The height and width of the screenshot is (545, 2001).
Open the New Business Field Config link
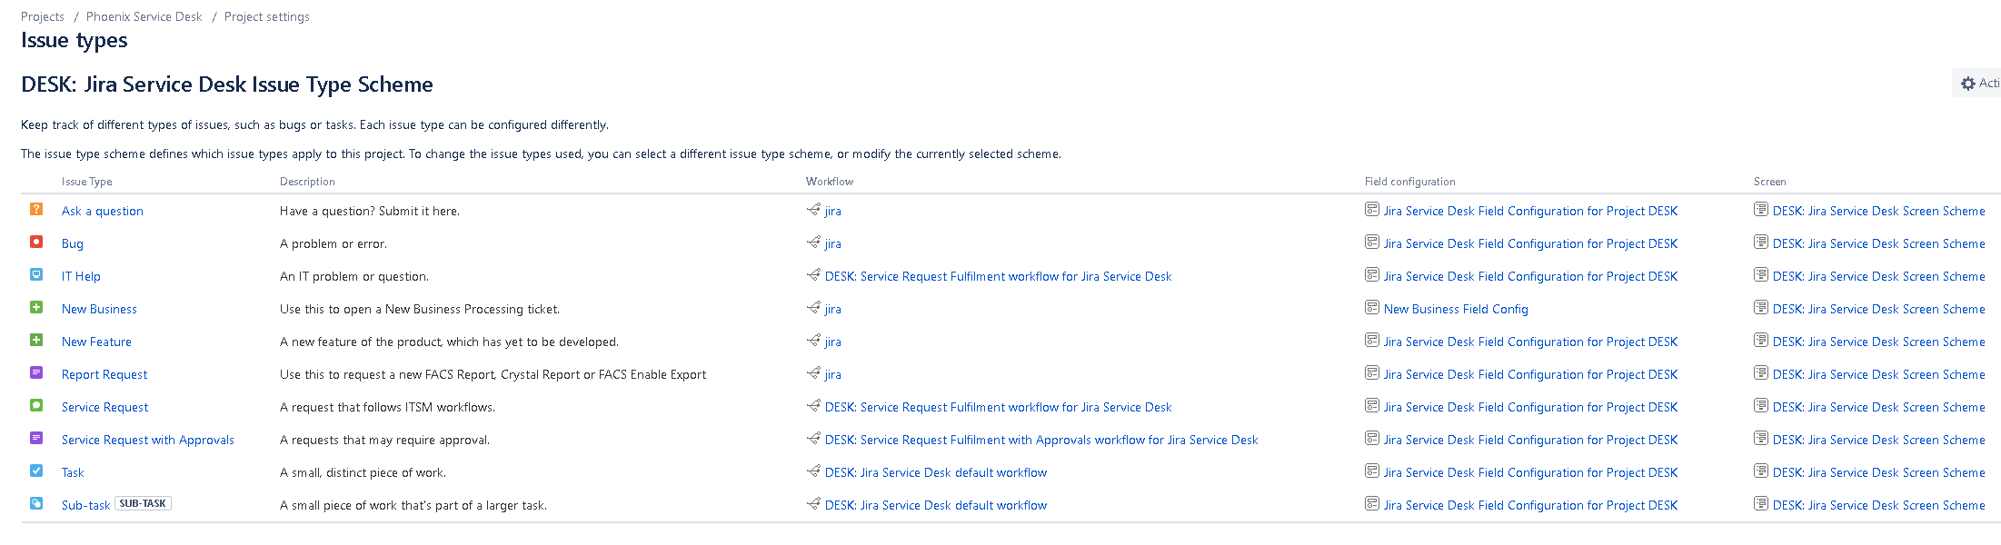click(1456, 309)
